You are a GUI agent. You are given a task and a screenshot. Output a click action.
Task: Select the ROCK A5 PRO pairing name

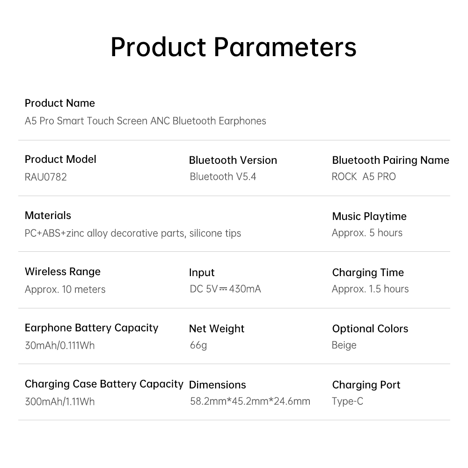(364, 176)
